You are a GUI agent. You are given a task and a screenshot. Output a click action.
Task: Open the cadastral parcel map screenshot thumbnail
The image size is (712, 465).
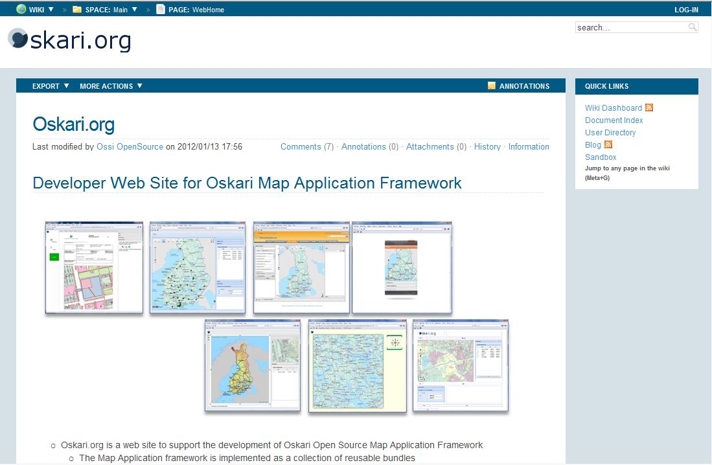click(x=94, y=267)
